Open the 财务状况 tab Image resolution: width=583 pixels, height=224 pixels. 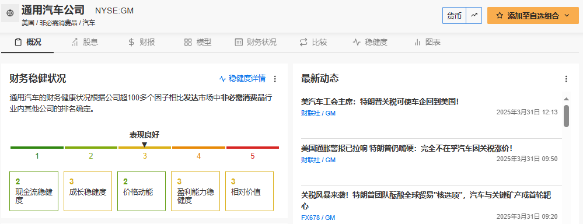pos(256,43)
